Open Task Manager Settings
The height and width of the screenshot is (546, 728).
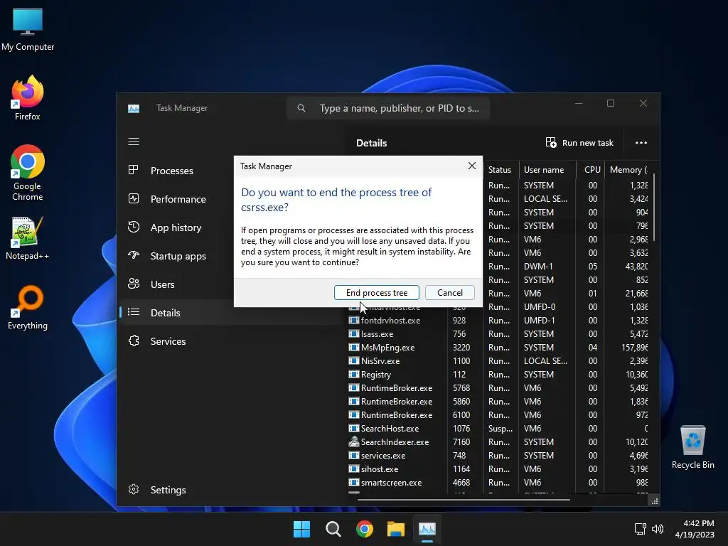tap(168, 490)
